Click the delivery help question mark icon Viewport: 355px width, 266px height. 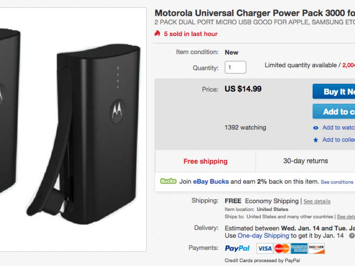click(351, 236)
